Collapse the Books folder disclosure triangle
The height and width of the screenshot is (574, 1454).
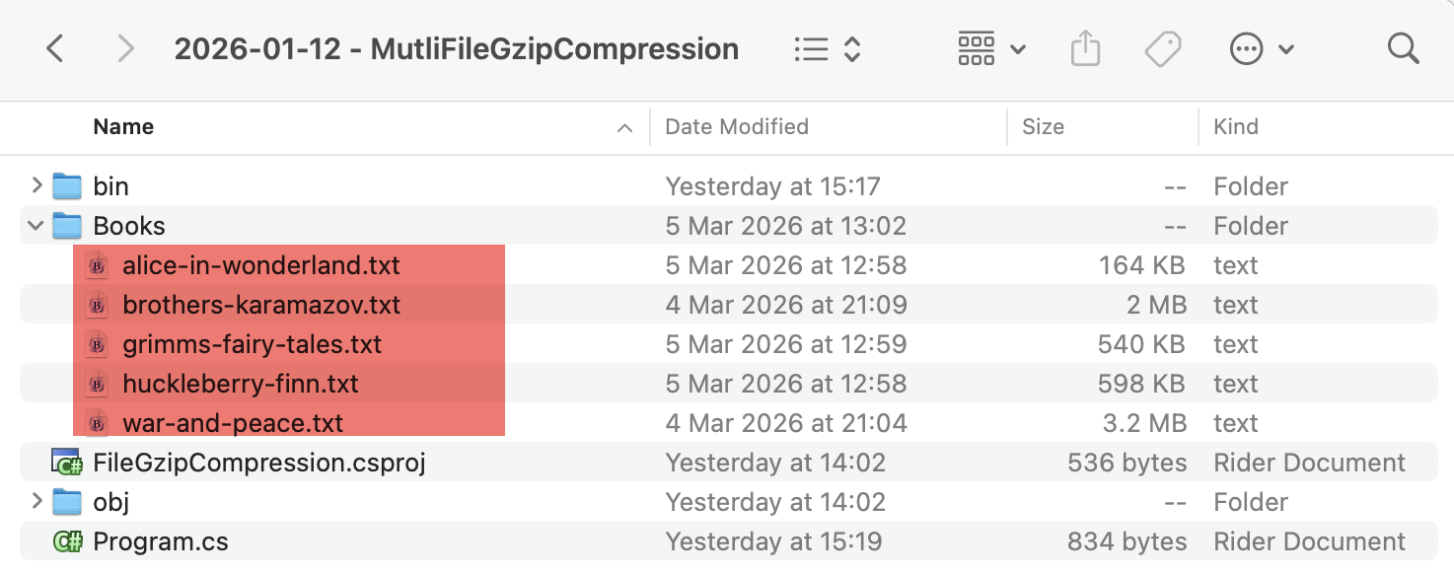36,226
